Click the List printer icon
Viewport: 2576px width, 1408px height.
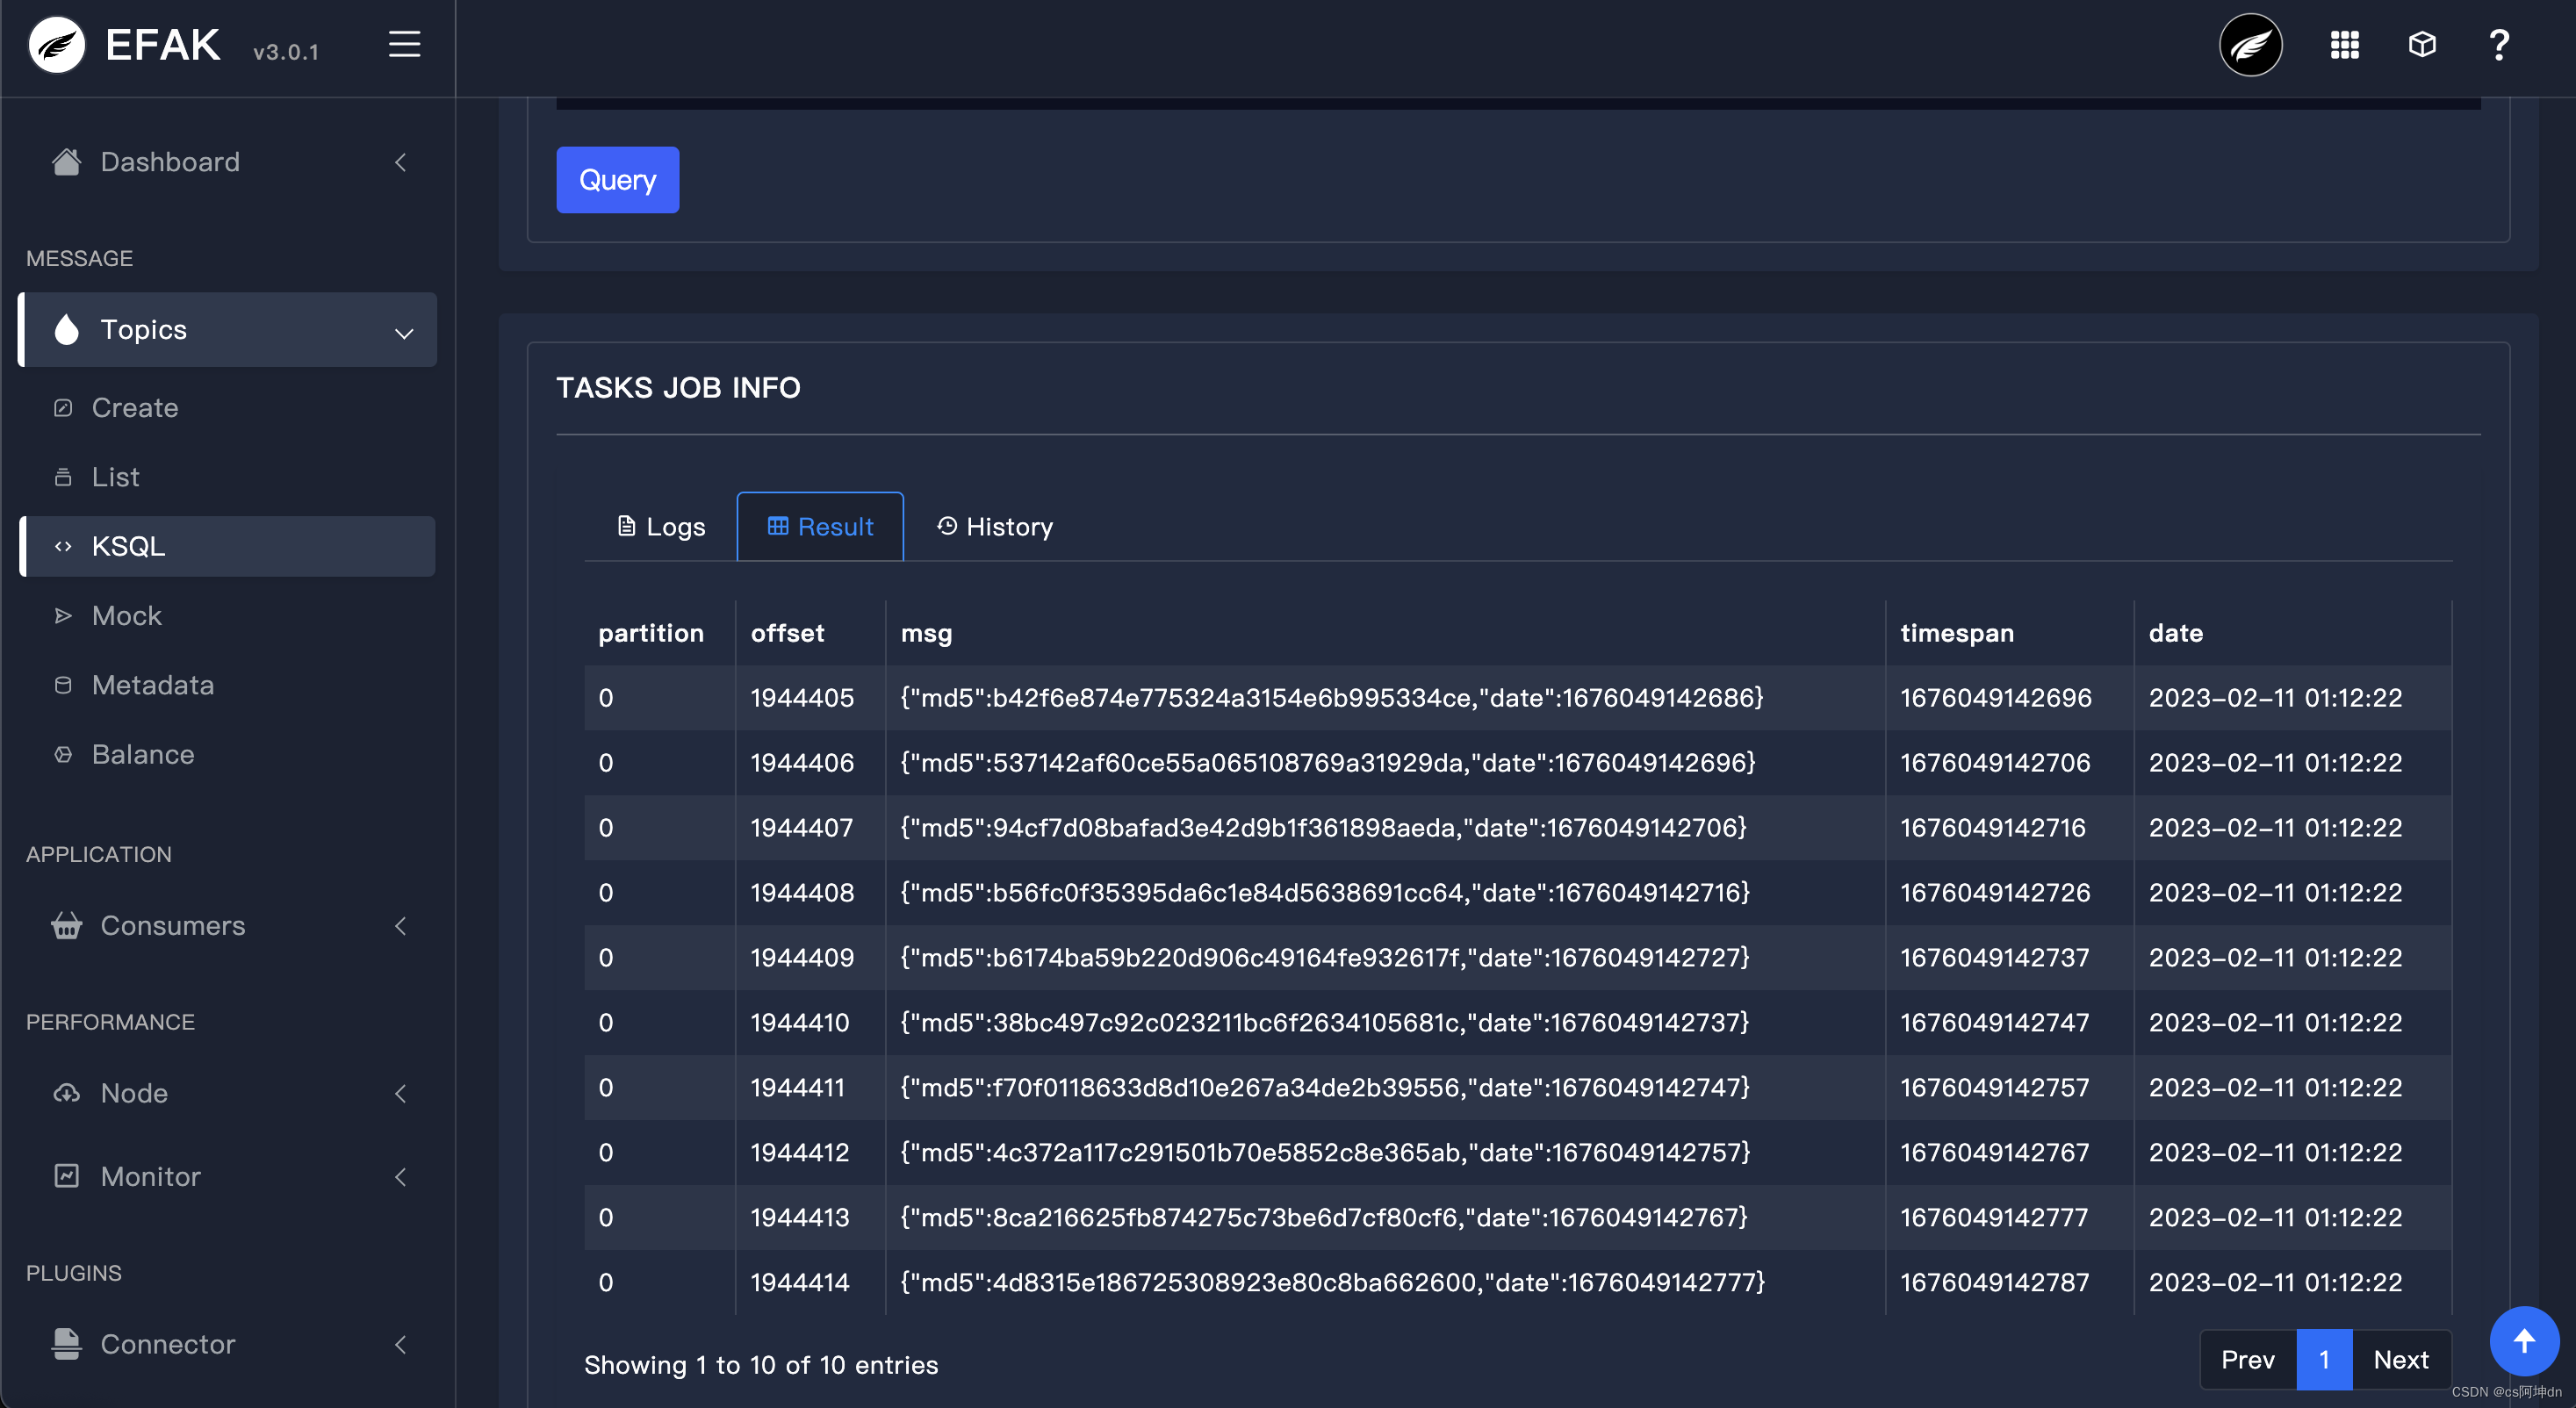coord(63,477)
